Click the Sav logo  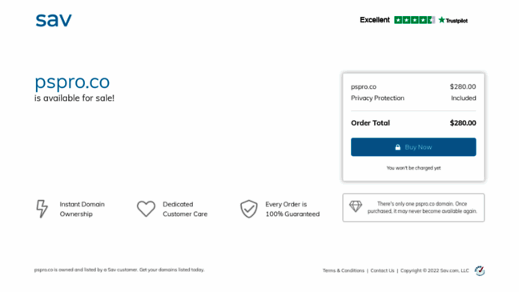click(54, 20)
